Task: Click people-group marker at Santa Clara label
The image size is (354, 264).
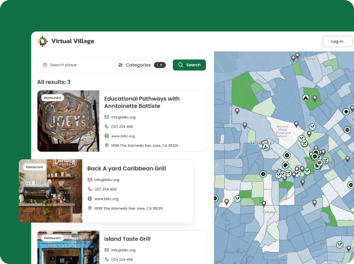Action: click(x=266, y=148)
